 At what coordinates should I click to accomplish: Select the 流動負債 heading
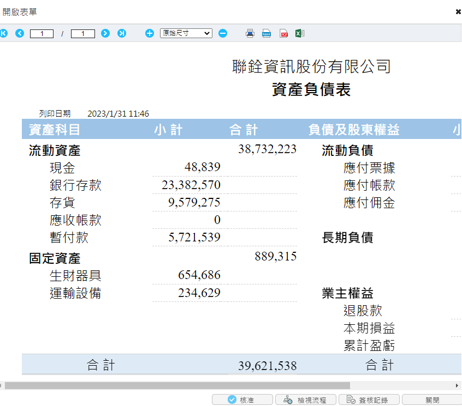347,150
